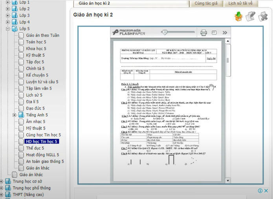Close the advertisement with the X icon
273x199 pixels.
(x=266, y=191)
